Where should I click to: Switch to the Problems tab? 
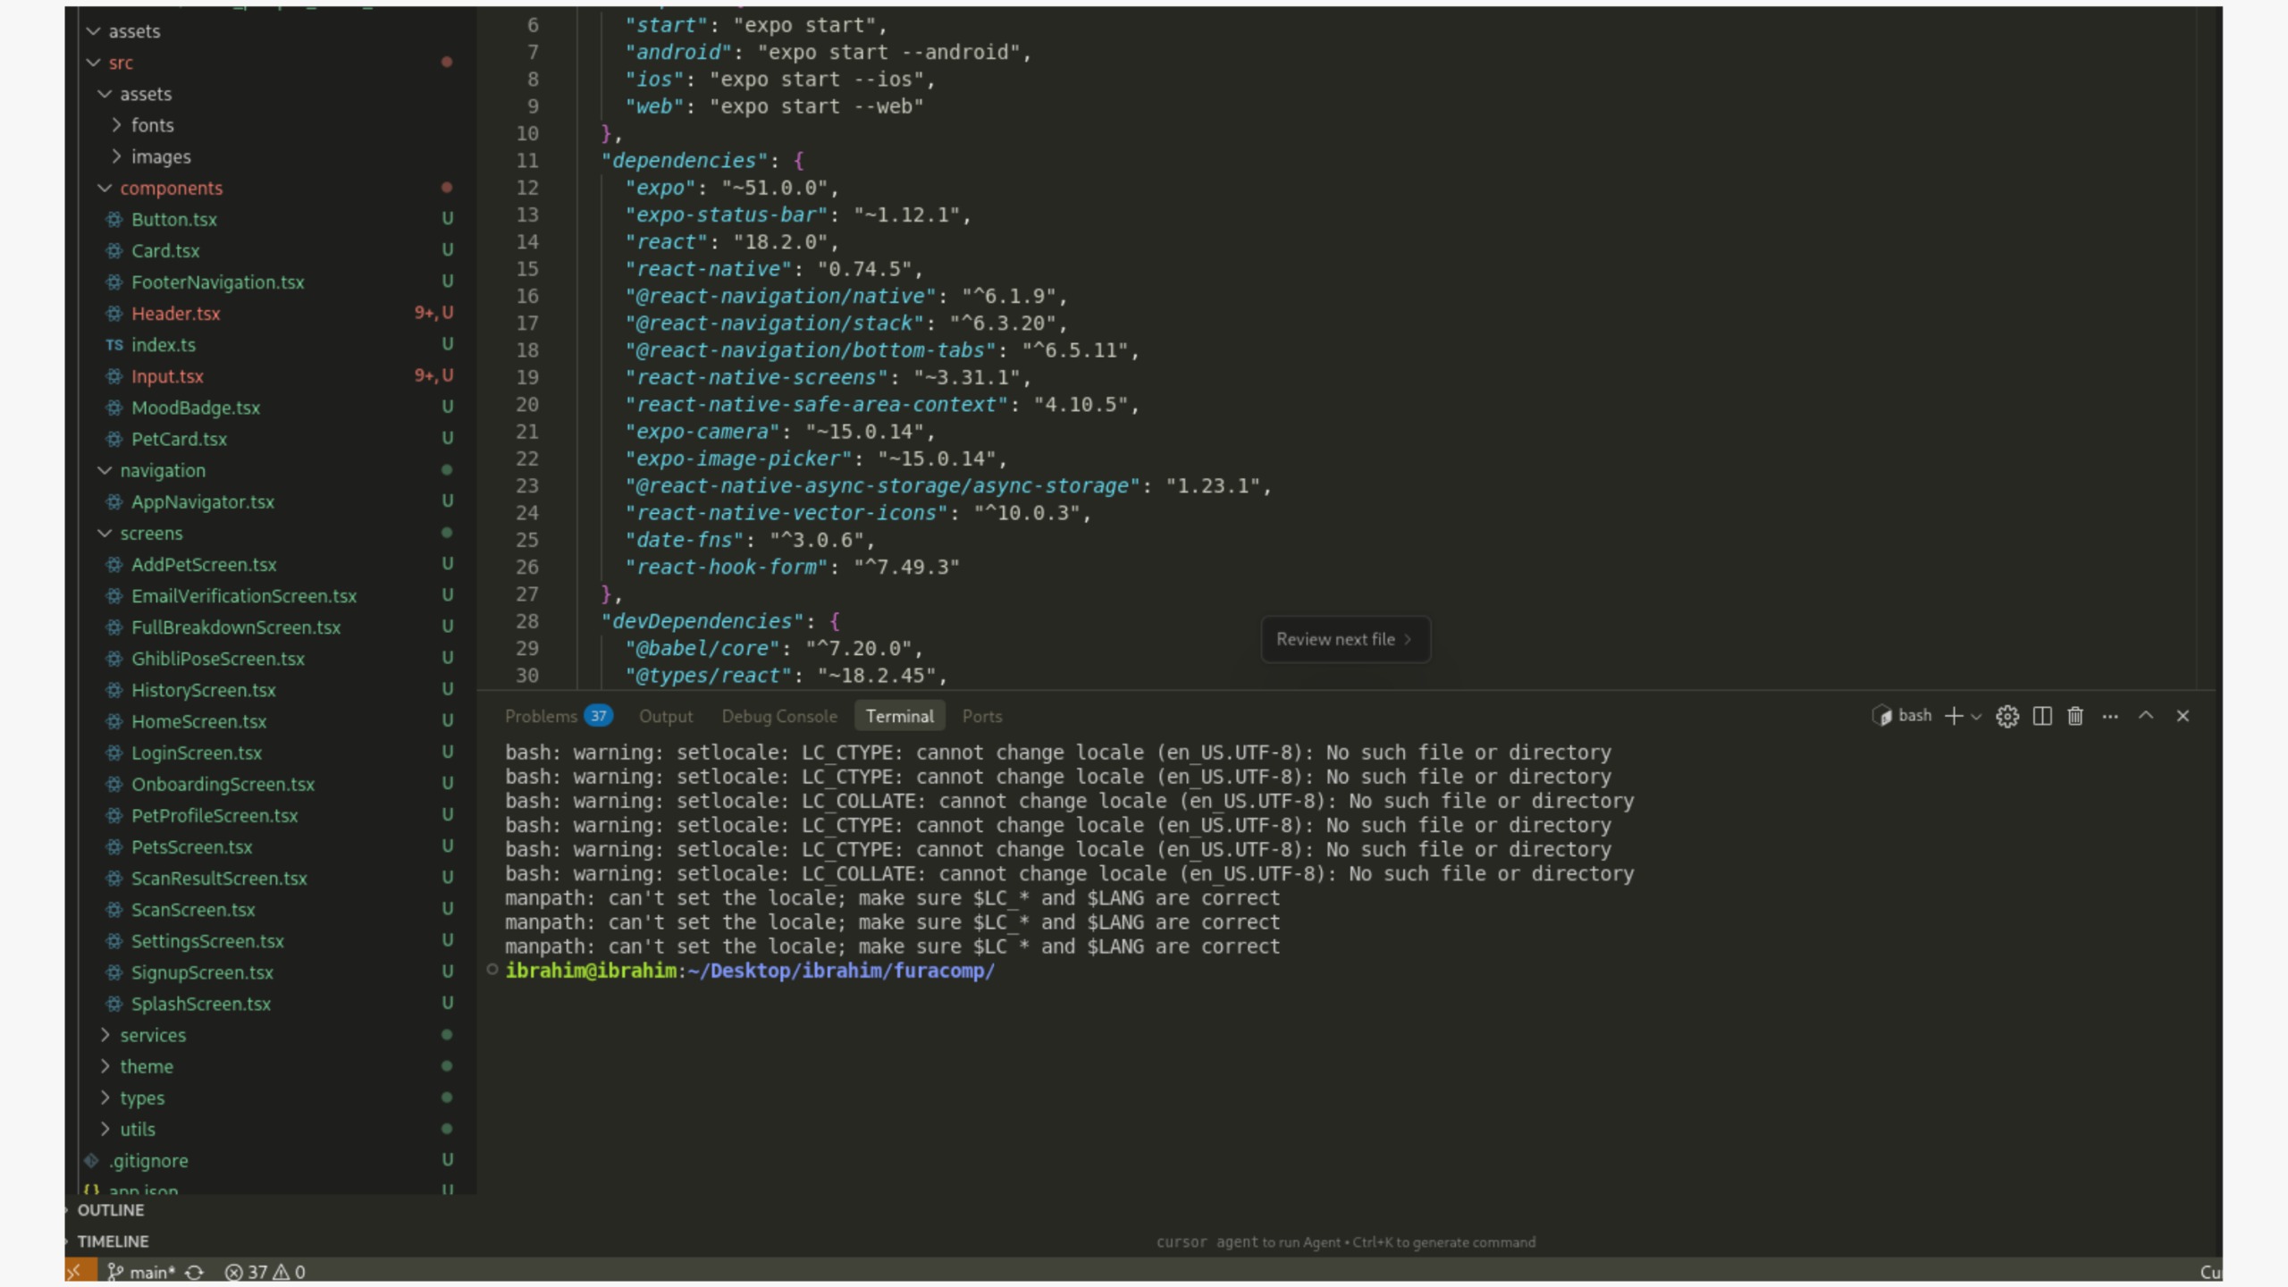point(541,716)
